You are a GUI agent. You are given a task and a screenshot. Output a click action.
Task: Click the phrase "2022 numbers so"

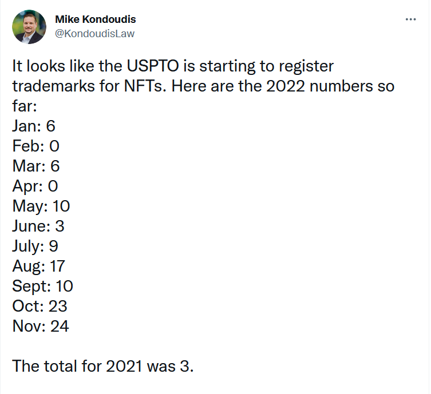click(x=337, y=86)
